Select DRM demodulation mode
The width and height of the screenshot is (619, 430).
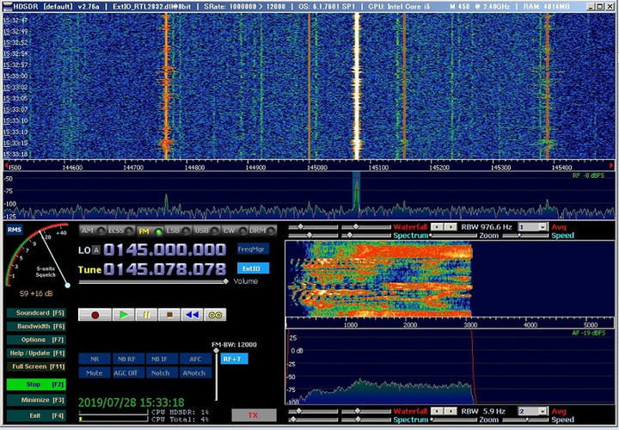coord(262,231)
